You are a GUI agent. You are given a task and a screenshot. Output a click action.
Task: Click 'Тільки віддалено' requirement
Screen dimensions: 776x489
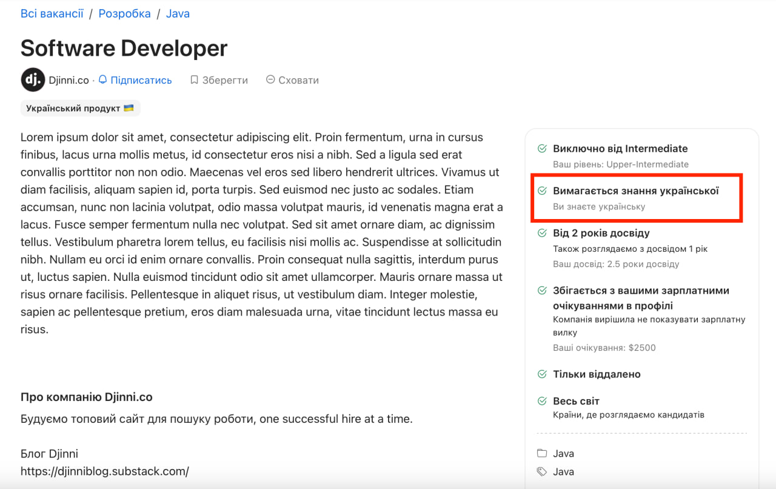597,374
